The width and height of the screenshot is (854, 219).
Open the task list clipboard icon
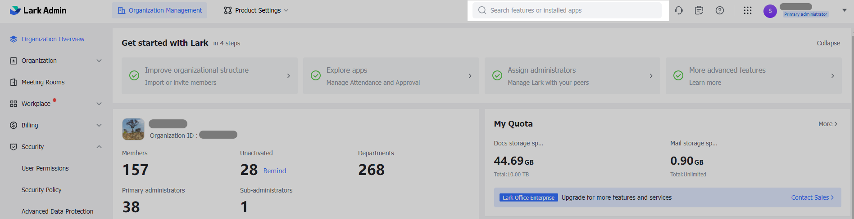click(x=699, y=10)
